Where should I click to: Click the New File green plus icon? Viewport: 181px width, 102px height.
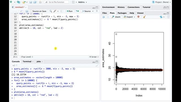point(11,2)
